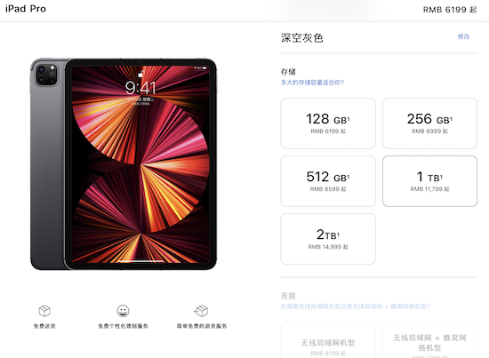The width and height of the screenshot is (489, 358).
Task: Choose the 2TB storage option
Action: coord(328,239)
